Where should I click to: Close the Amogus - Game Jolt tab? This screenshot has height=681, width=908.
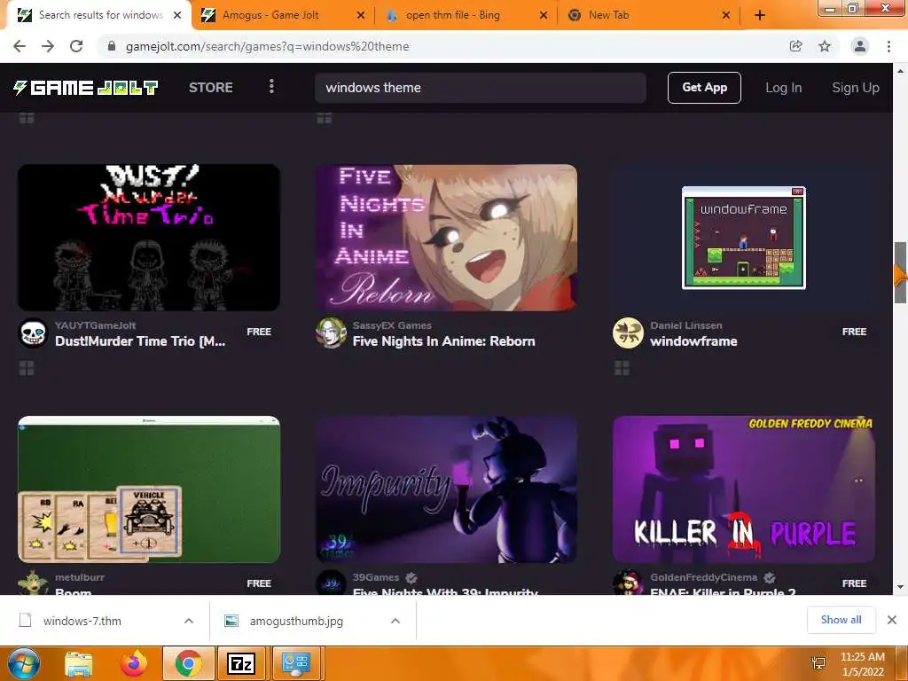pos(361,15)
